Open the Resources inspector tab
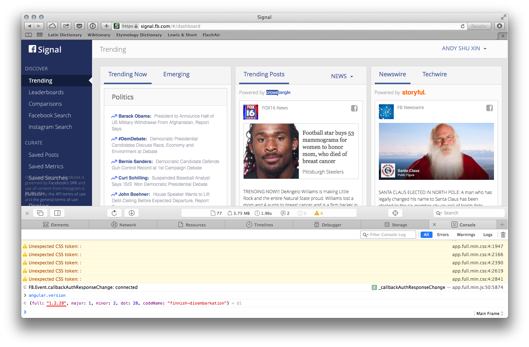The height and width of the screenshot is (347, 529). (191, 225)
